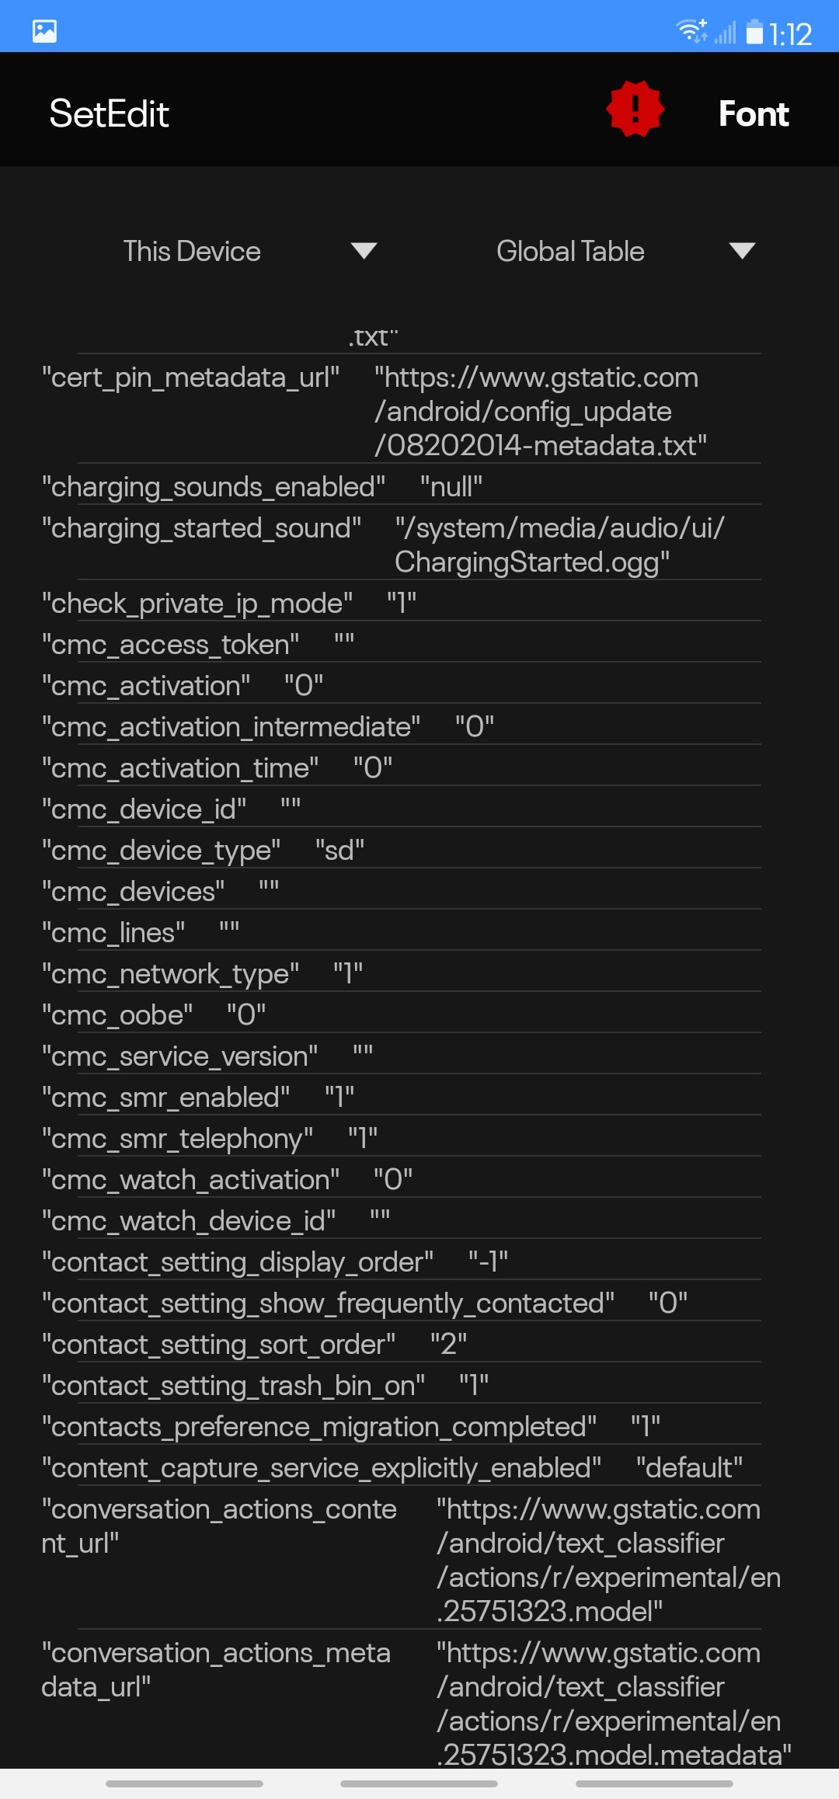Tap the image notification icon in status bar
Viewport: 839px width, 1799px height.
pos(45,31)
